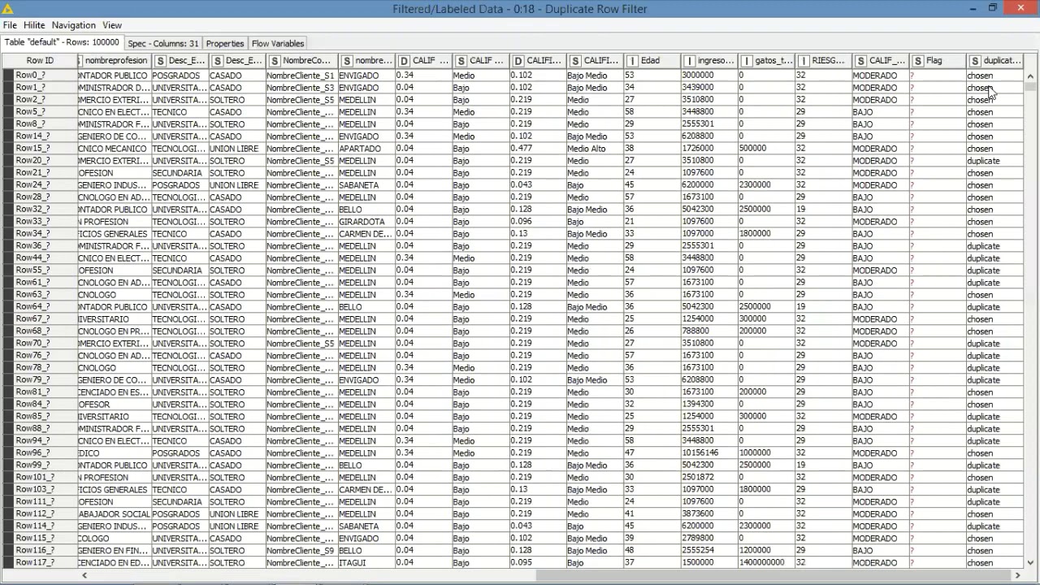Click the Integer type icon of gatos_t column
Screen dimensions: 1040x585
pos(747,61)
